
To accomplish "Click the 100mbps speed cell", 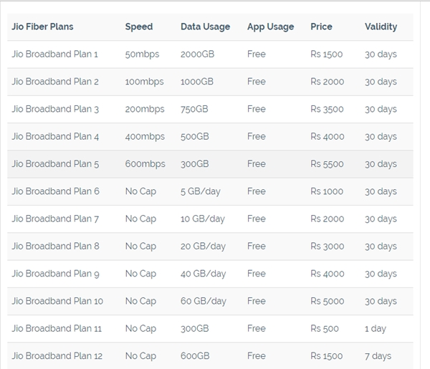I will tap(144, 82).
